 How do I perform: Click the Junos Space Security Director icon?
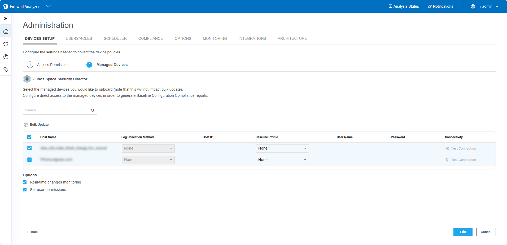point(27,79)
